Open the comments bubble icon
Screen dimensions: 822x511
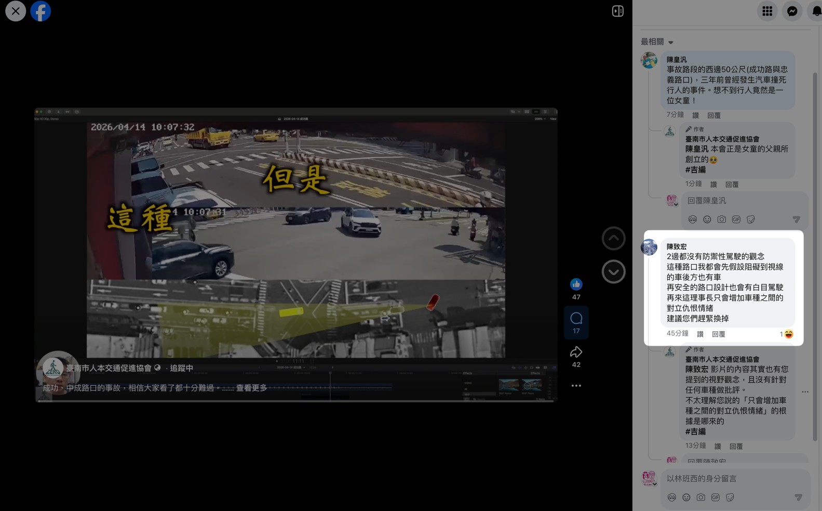coord(576,319)
